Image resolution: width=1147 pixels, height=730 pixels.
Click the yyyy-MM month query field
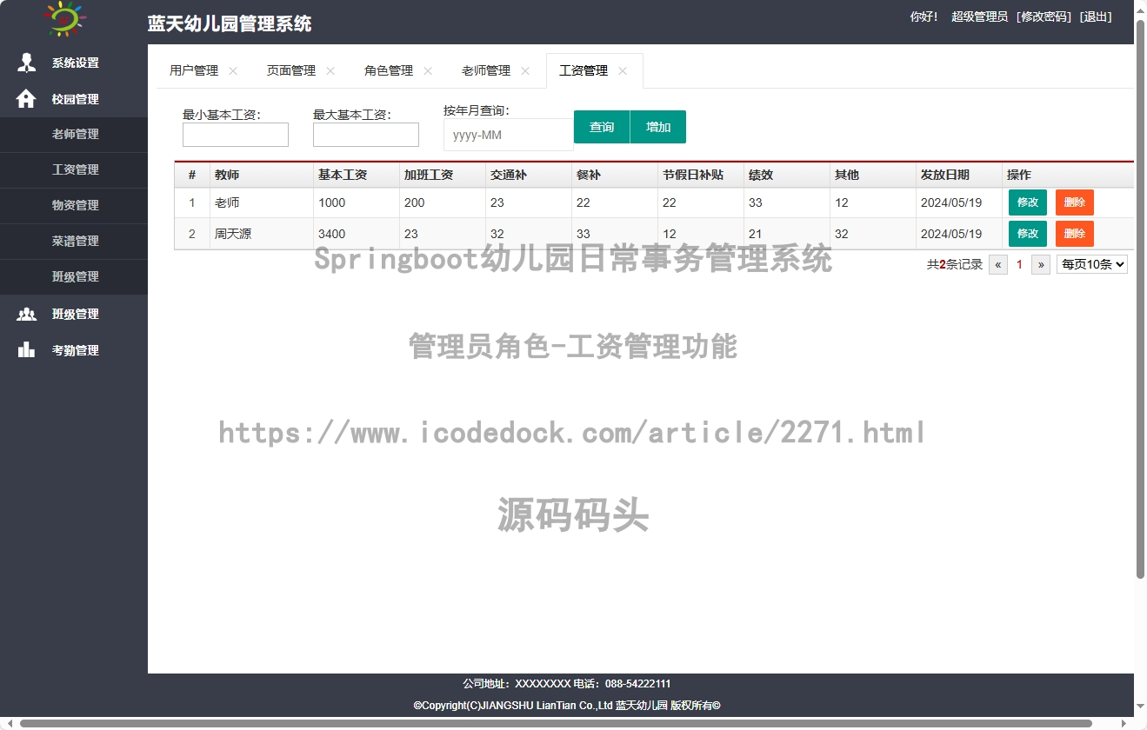point(508,135)
